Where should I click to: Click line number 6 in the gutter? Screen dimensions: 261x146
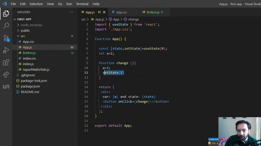(x=87, y=49)
